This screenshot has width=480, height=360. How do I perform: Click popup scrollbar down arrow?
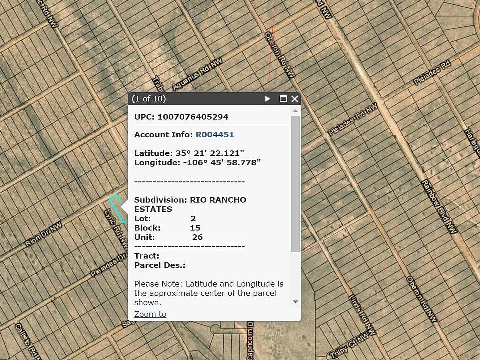(x=295, y=302)
